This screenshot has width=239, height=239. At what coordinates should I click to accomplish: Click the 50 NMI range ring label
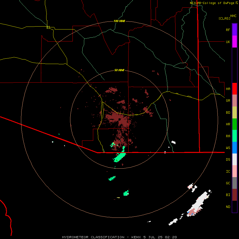pyautogui.click(x=119, y=70)
